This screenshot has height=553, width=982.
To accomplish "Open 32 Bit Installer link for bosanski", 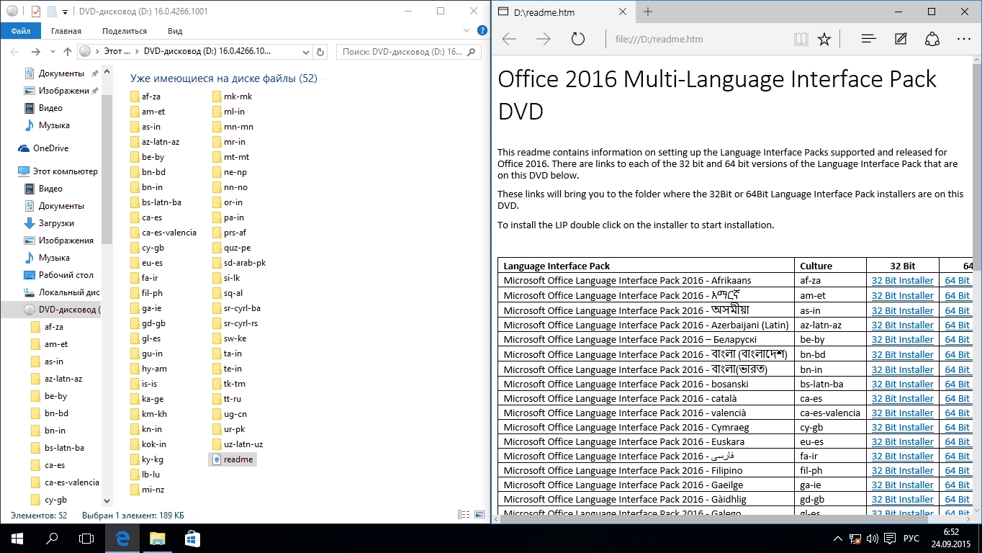I will (x=902, y=384).
